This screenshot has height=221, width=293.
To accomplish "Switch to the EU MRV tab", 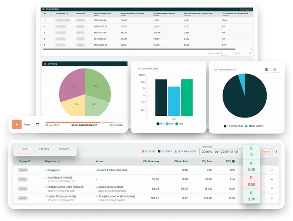I will pos(44,149).
